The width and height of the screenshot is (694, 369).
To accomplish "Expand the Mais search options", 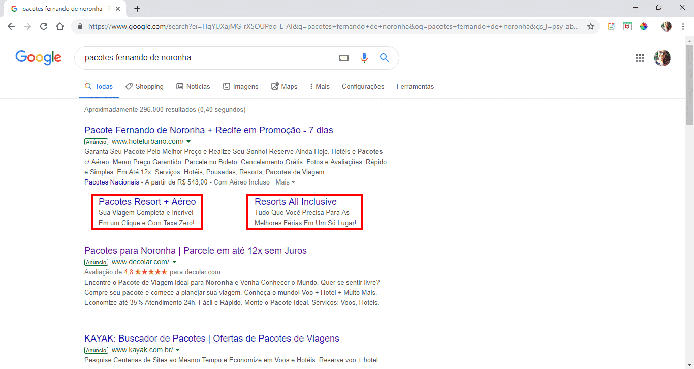I will [320, 87].
